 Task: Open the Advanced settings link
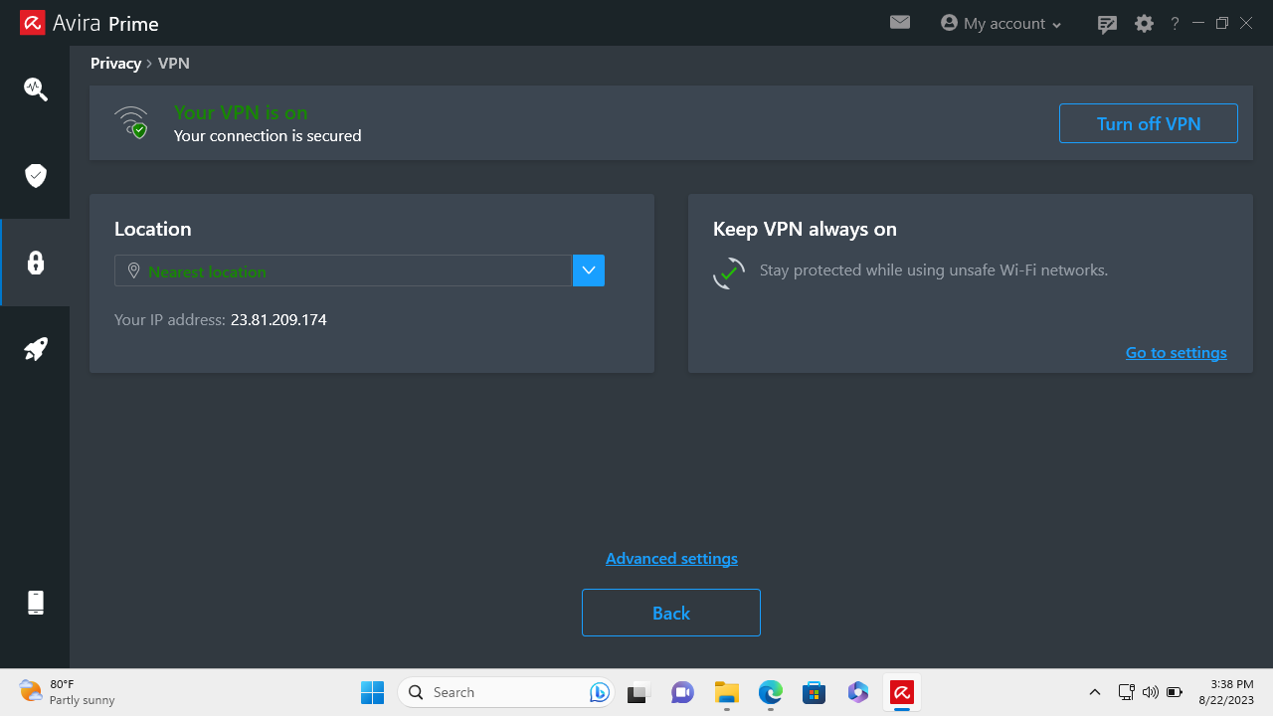click(x=671, y=558)
